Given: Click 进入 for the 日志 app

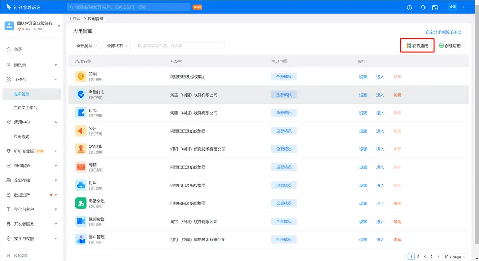Looking at the screenshot, I should (380, 113).
